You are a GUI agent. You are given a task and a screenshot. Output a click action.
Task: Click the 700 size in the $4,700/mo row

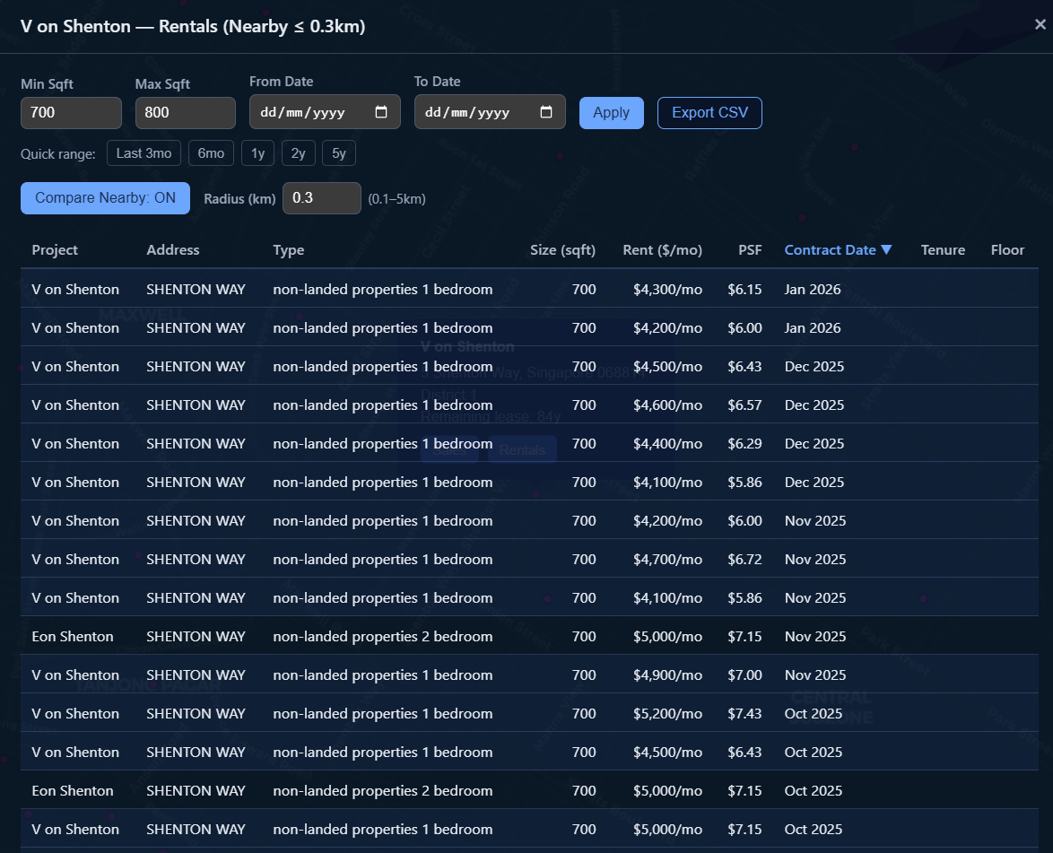[x=584, y=560]
